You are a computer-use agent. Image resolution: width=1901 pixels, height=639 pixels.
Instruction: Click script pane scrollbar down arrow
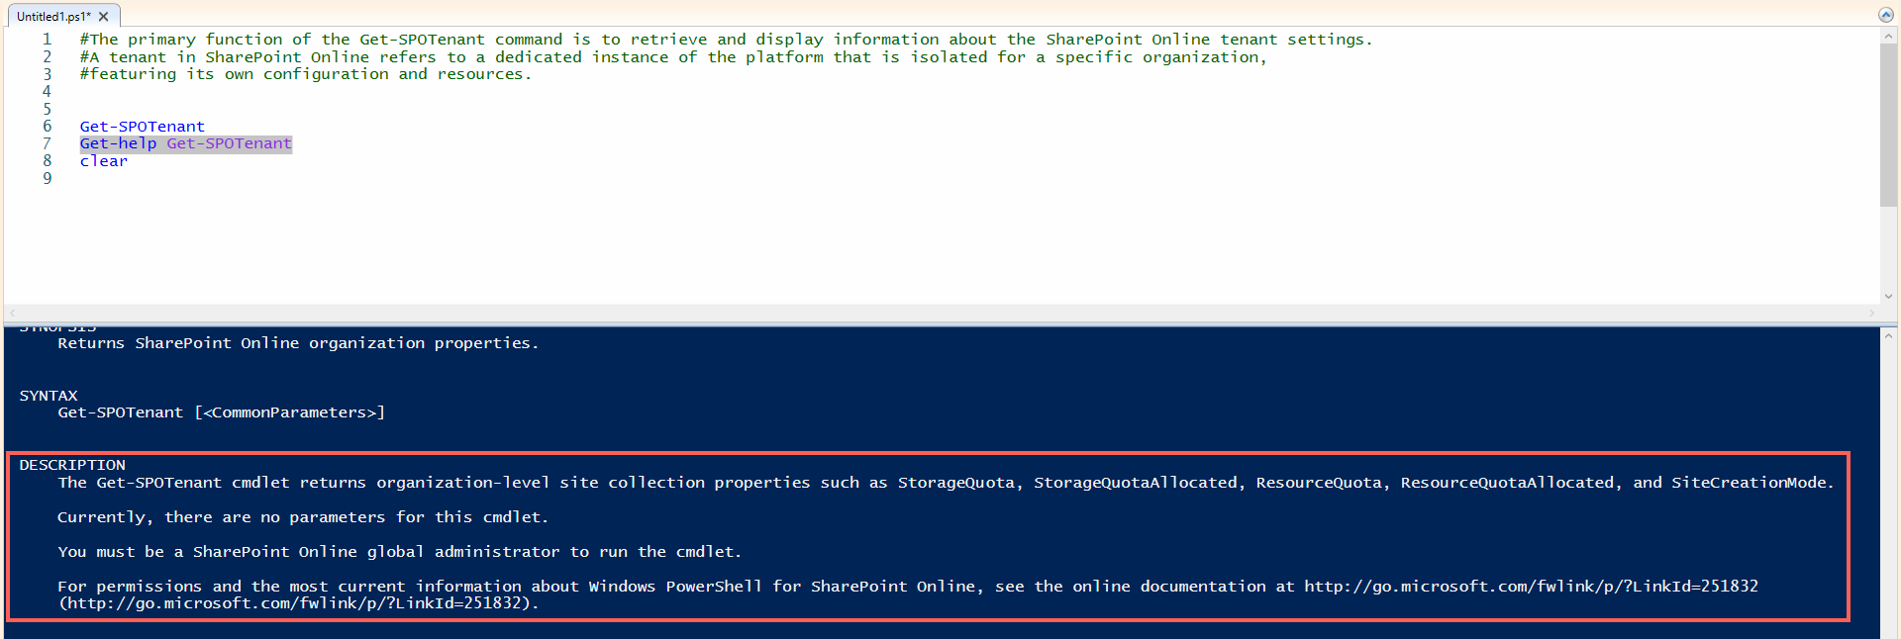tap(1888, 296)
